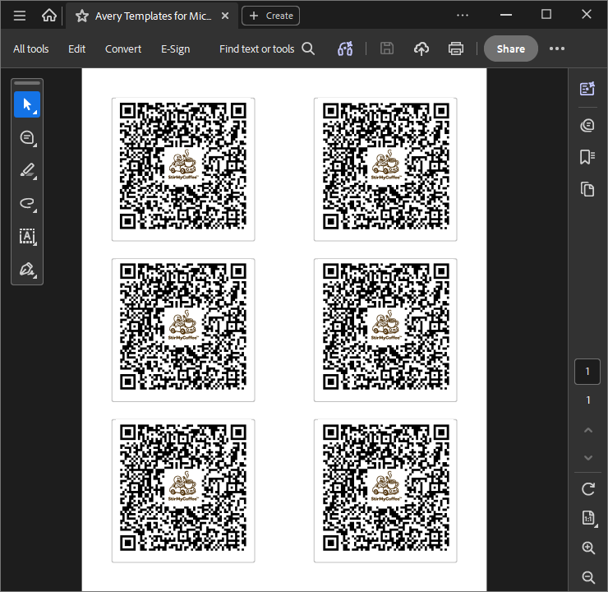Zoom out of the document

588,577
